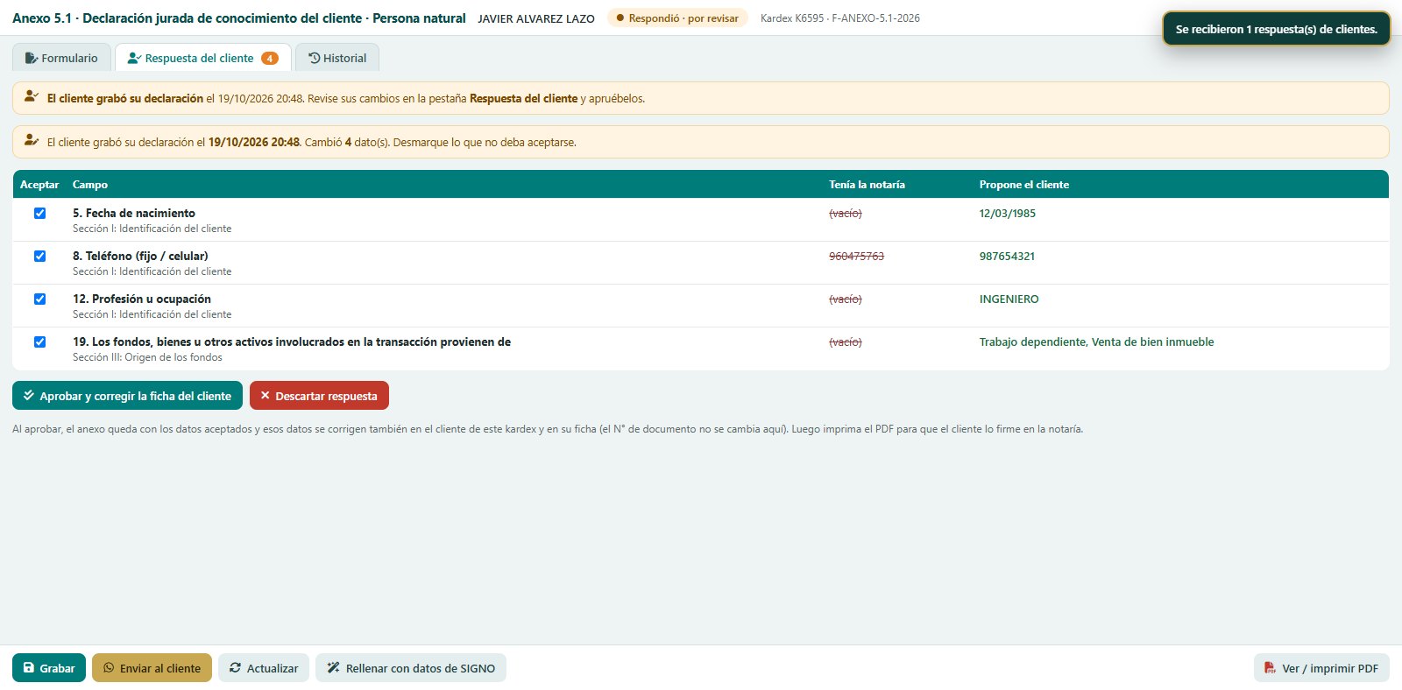Open the Historial tab
Viewport: 1402px width, 690px height.
click(337, 58)
